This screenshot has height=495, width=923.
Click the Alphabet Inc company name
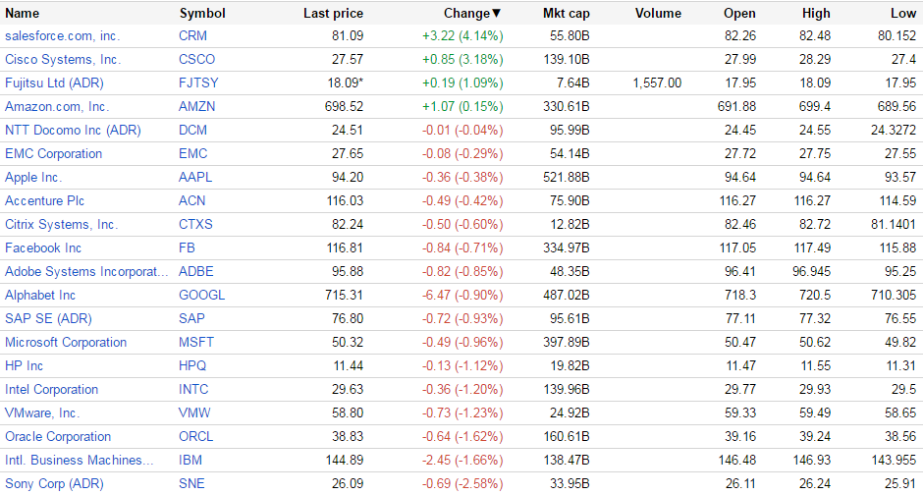coord(40,295)
